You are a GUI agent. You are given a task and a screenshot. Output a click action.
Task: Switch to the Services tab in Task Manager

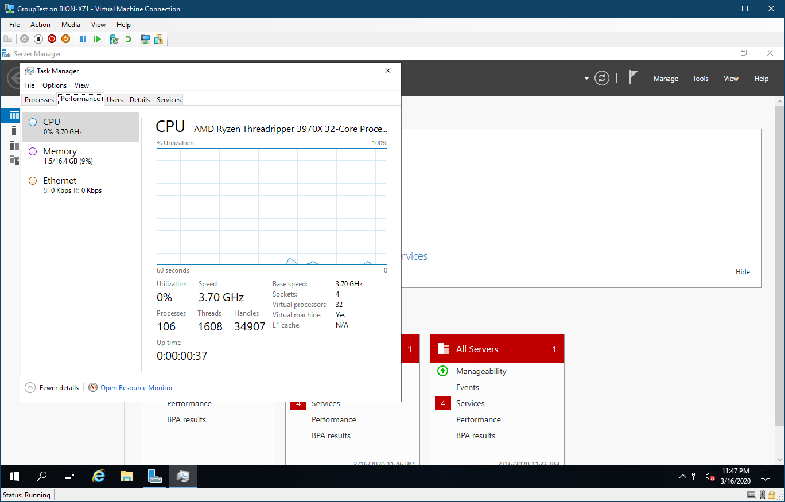pyautogui.click(x=169, y=100)
